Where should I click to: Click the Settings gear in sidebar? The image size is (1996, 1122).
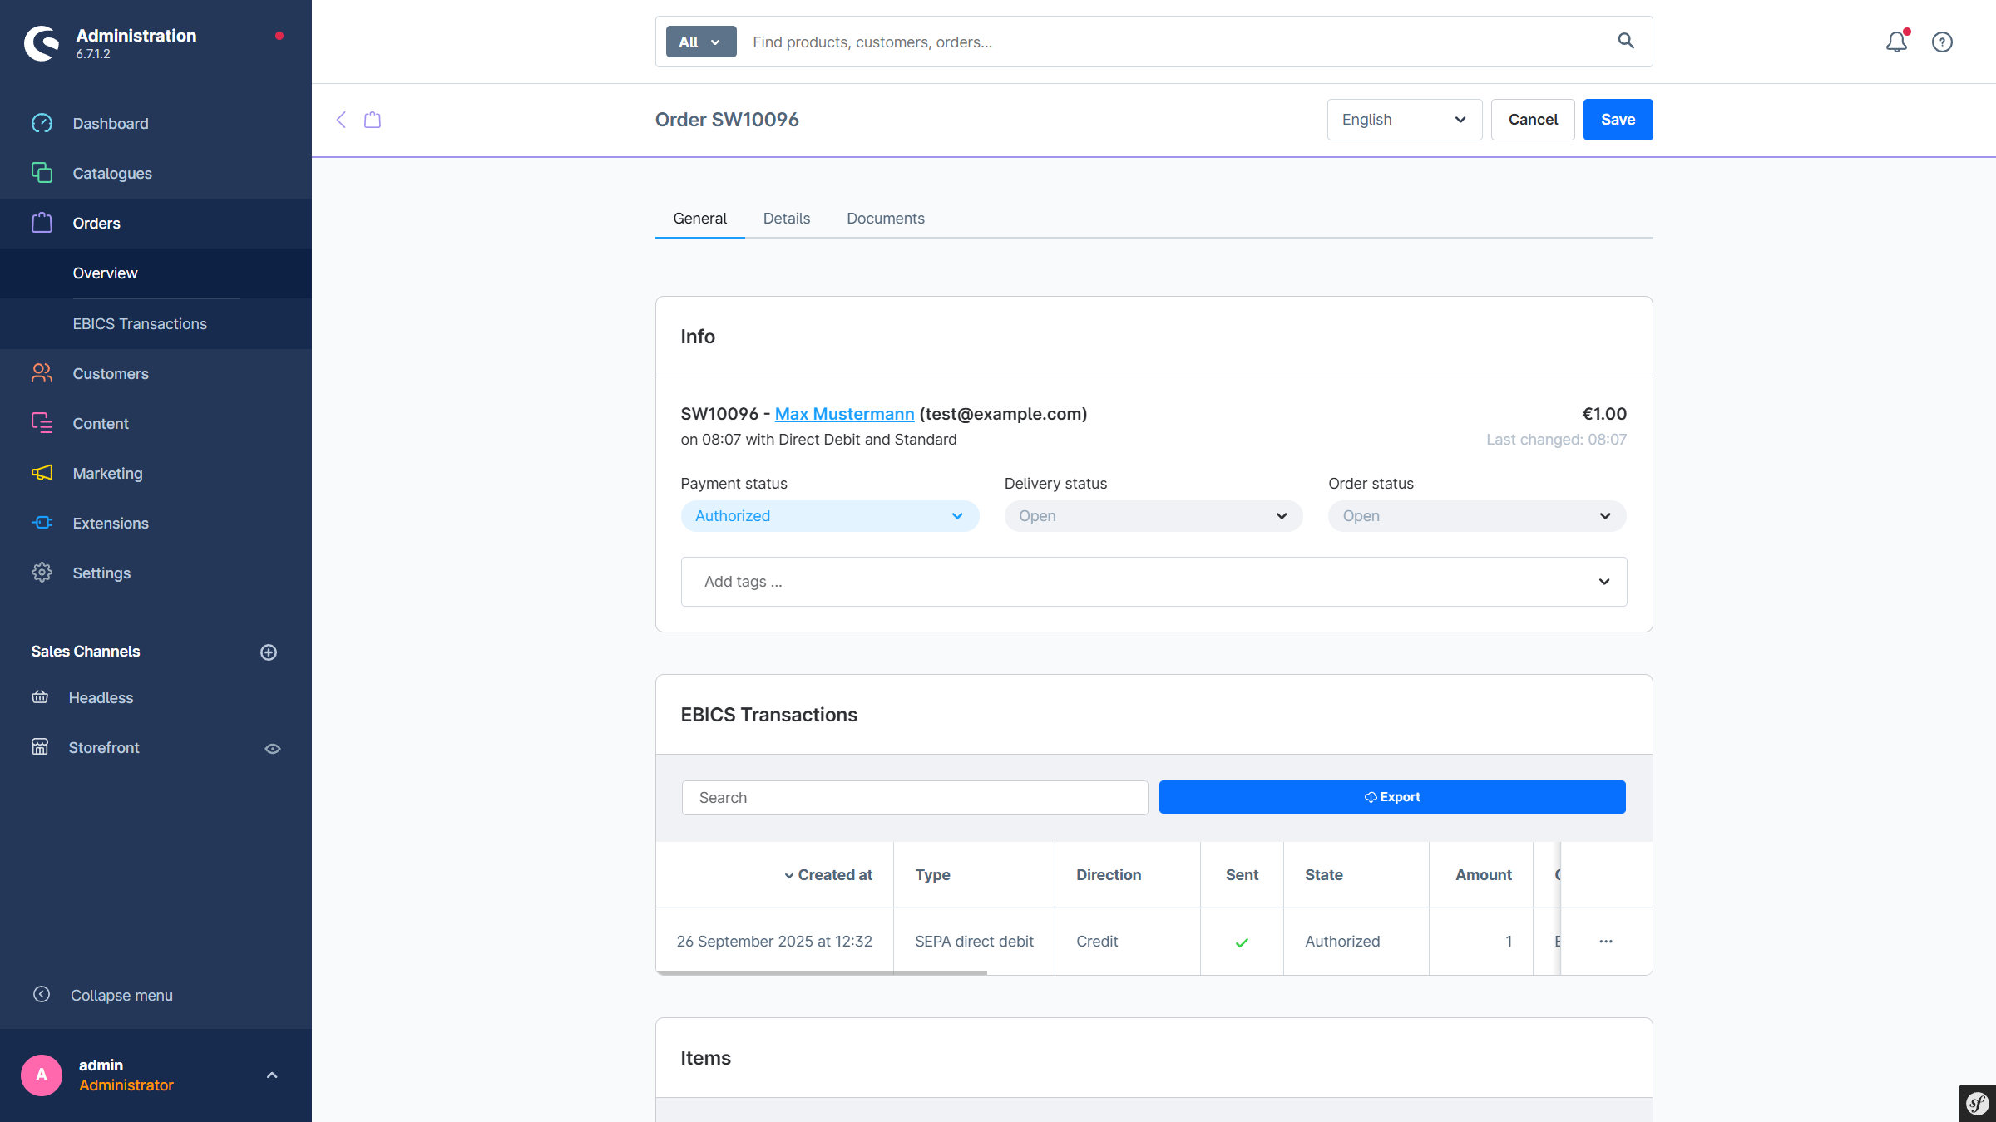click(x=42, y=573)
